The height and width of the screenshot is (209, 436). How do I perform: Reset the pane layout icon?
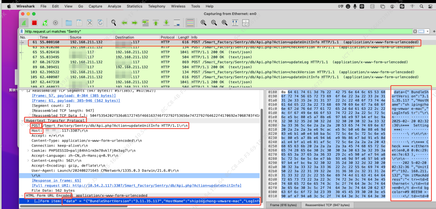click(x=246, y=23)
